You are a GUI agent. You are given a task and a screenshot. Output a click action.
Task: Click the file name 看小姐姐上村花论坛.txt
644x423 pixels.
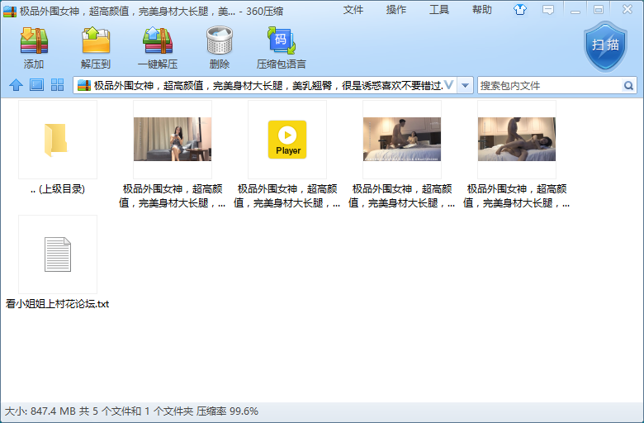[57, 304]
